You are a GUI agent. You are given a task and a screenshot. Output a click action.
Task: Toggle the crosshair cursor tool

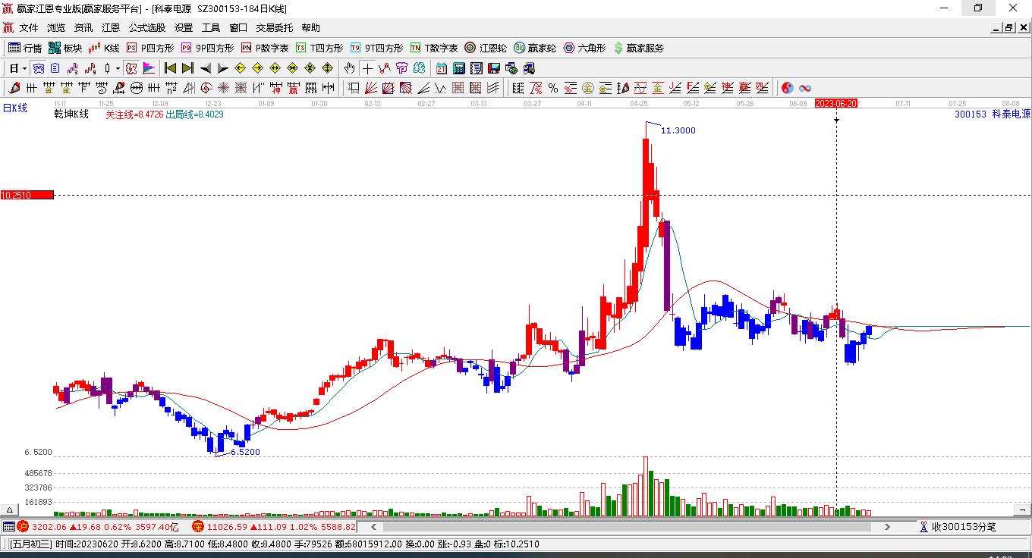(367, 68)
